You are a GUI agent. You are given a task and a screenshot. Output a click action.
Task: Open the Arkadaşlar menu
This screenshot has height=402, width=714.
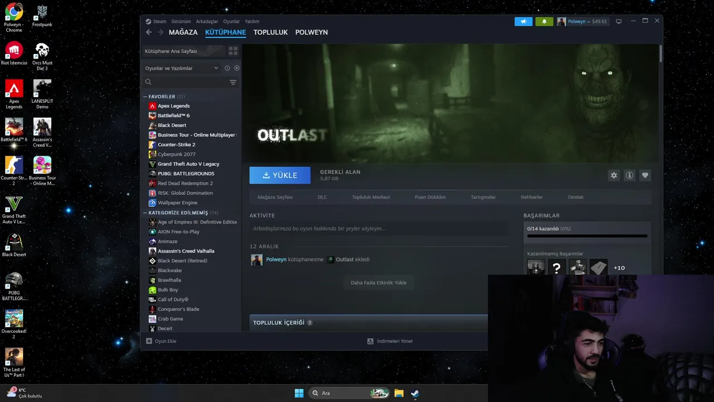[207, 21]
